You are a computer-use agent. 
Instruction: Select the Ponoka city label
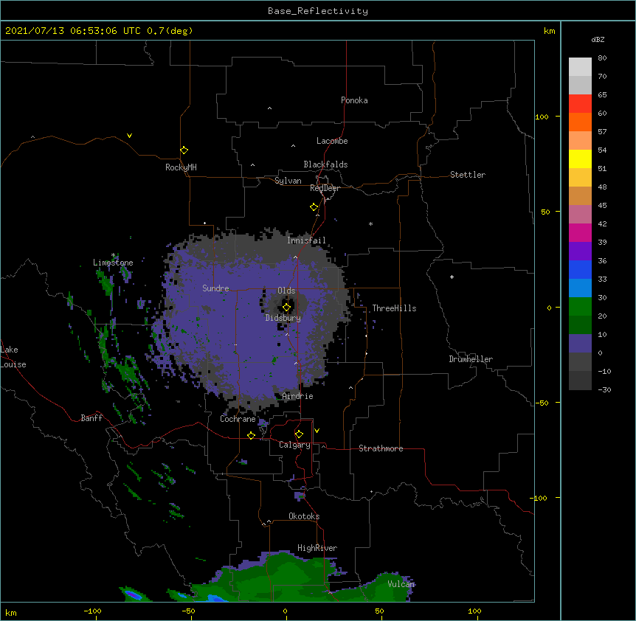[354, 100]
